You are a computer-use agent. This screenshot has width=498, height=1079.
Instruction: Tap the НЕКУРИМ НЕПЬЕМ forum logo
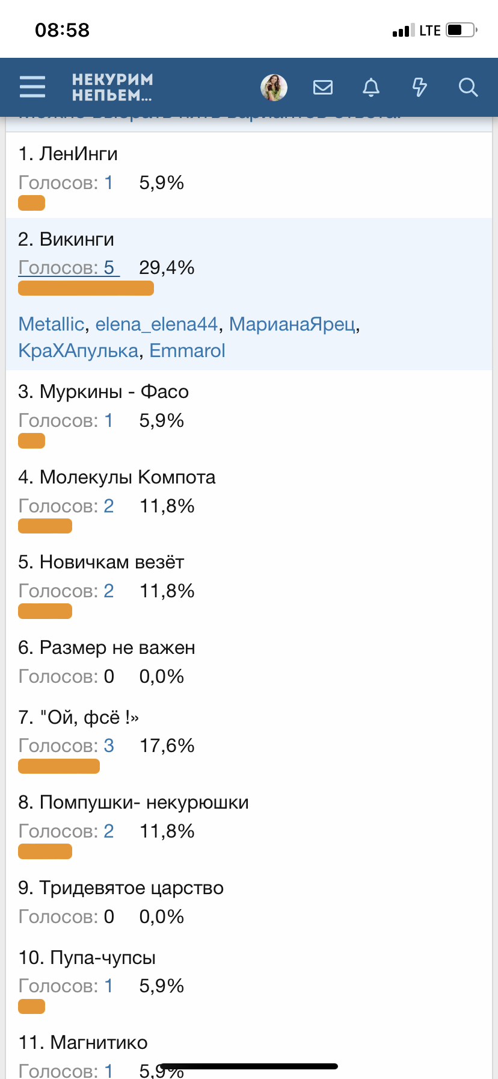pyautogui.click(x=112, y=87)
